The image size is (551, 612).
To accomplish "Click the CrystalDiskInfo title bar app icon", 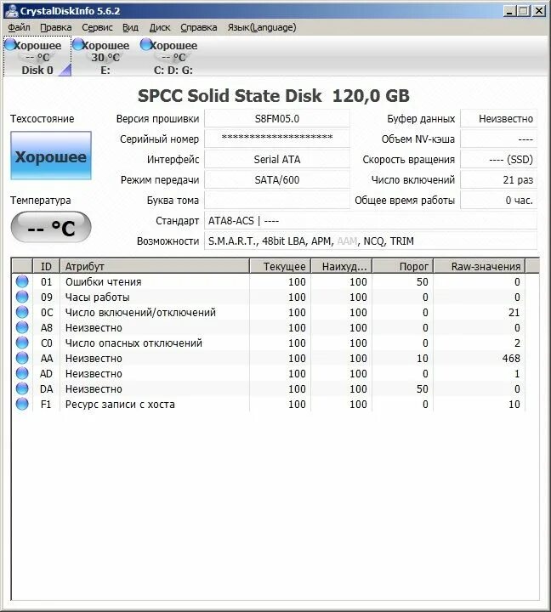I will pos(12,10).
